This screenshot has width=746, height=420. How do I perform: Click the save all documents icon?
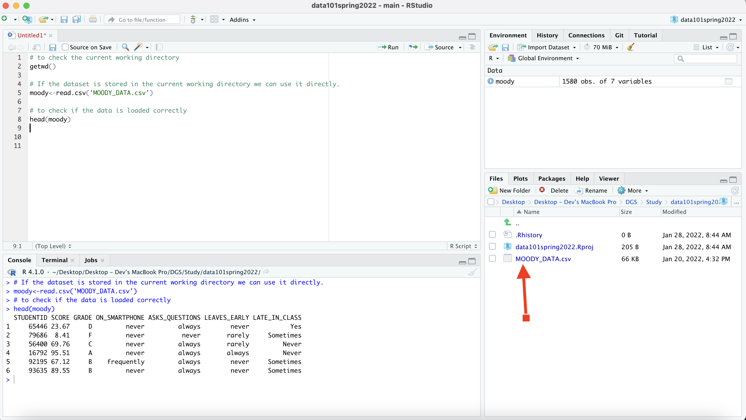click(x=77, y=20)
